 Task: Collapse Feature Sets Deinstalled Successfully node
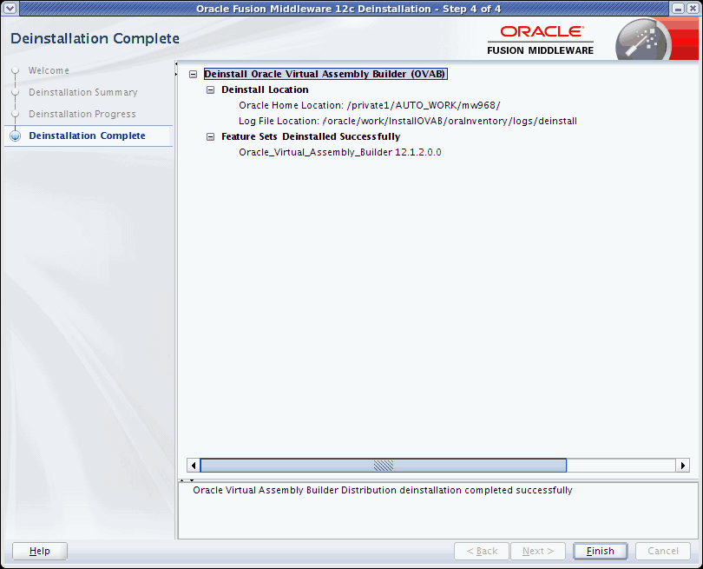click(x=210, y=137)
